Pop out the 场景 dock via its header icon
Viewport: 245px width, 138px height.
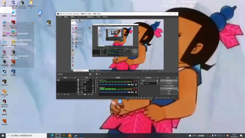(75, 78)
